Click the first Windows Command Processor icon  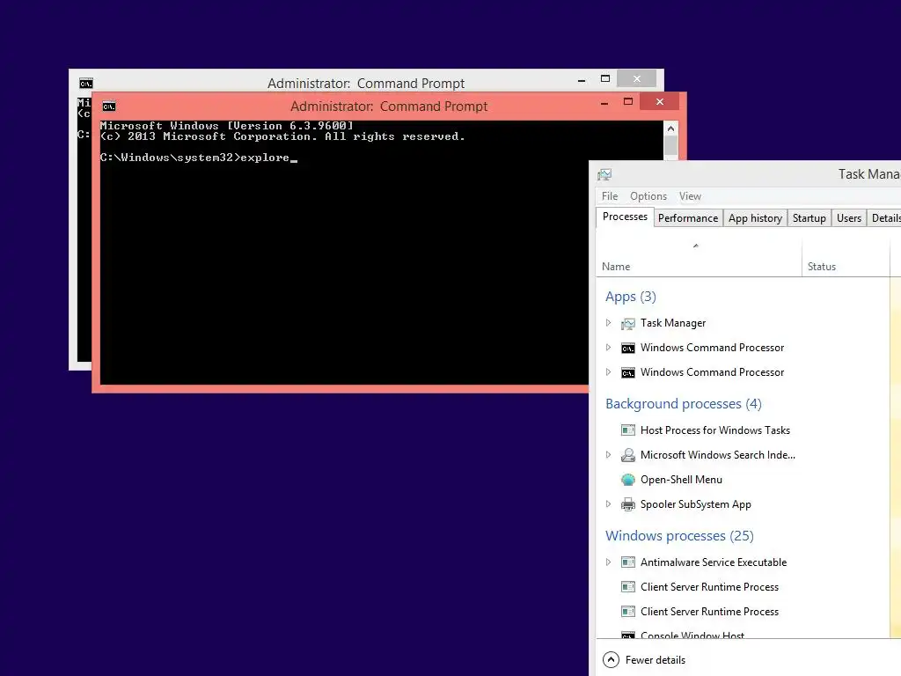point(628,349)
